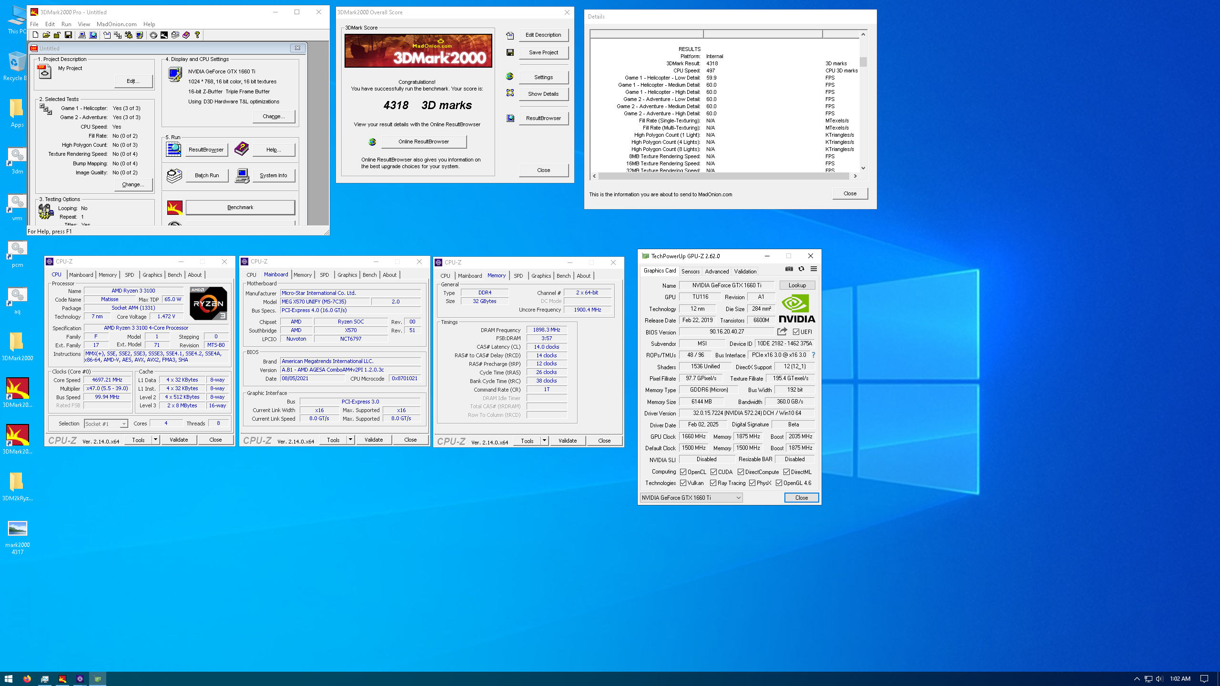Click the GPU-Z refresh icon

tap(802, 269)
